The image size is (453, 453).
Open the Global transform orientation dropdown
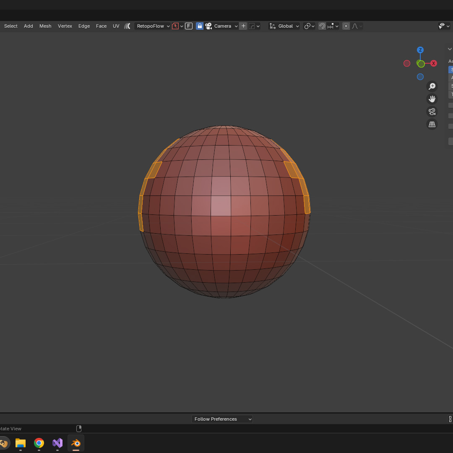(x=284, y=26)
